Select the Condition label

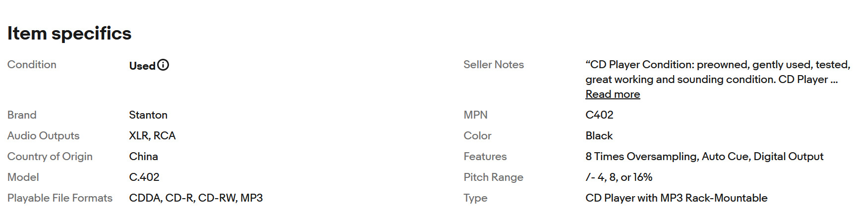32,65
